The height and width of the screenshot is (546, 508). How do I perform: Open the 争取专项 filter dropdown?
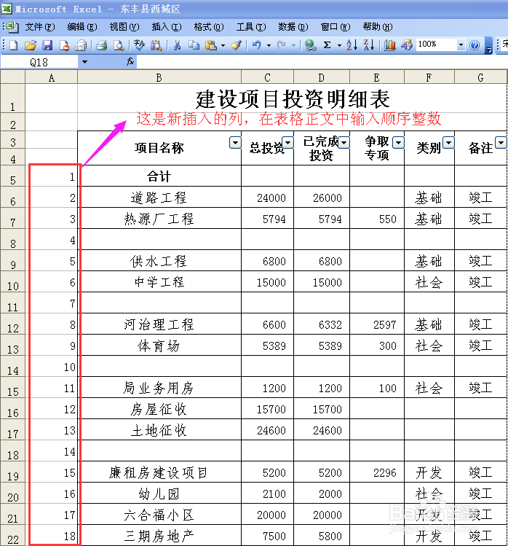point(399,143)
